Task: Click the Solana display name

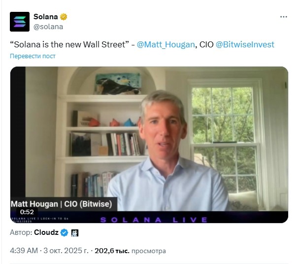Action: pyautogui.click(x=45, y=17)
